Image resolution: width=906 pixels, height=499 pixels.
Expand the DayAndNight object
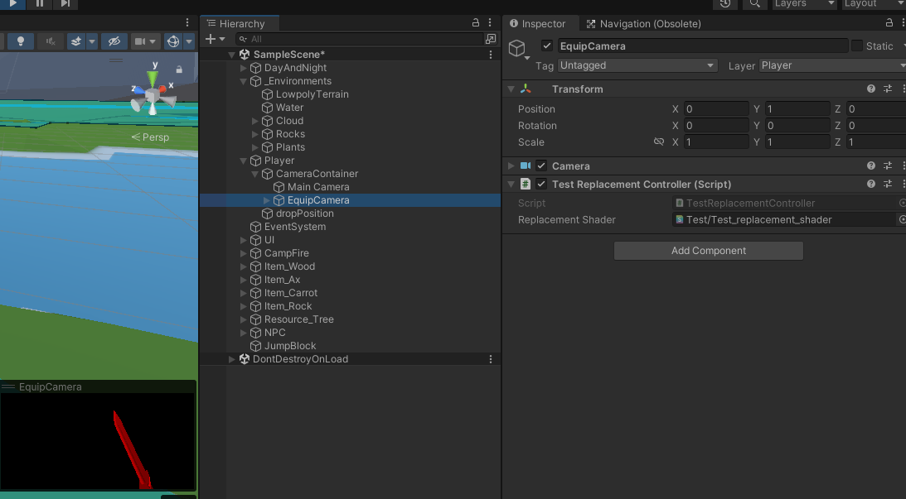(x=243, y=68)
